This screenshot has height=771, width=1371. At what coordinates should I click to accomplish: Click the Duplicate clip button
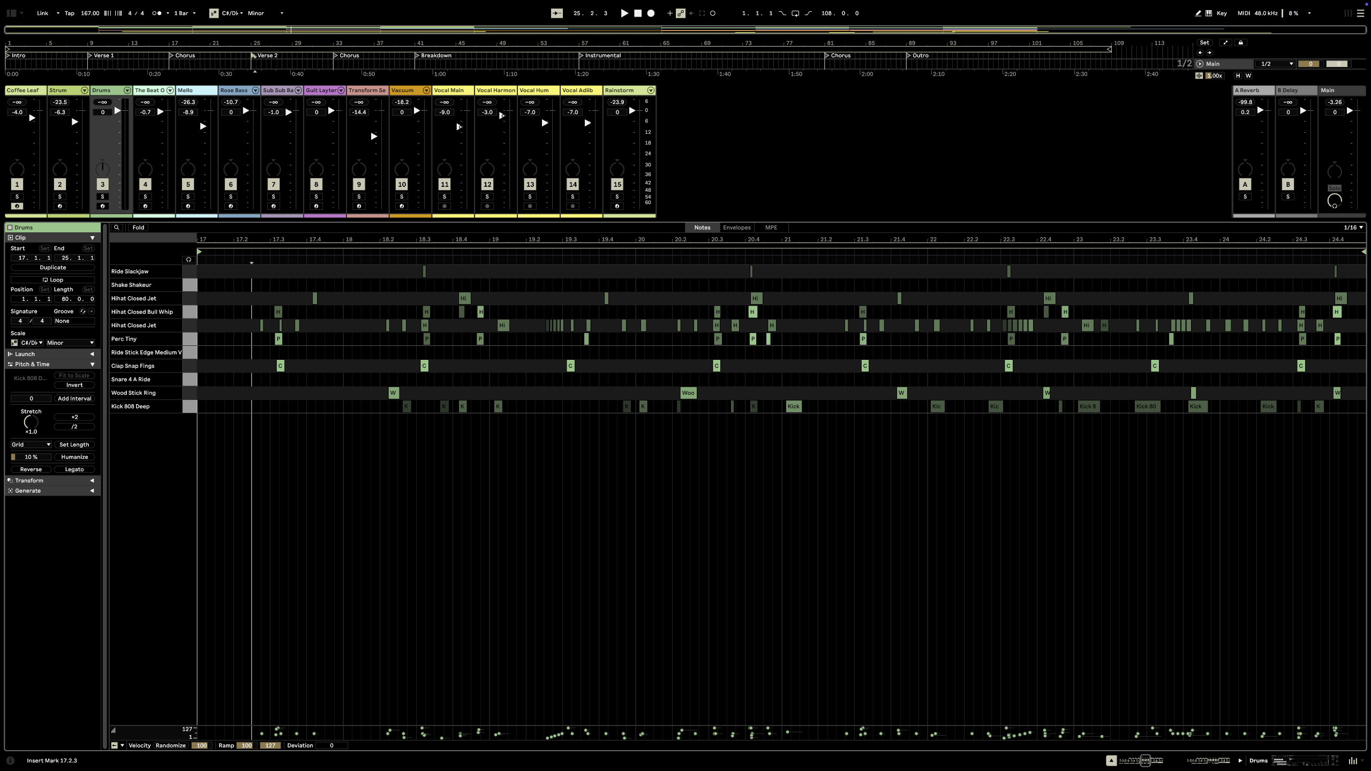(x=52, y=267)
